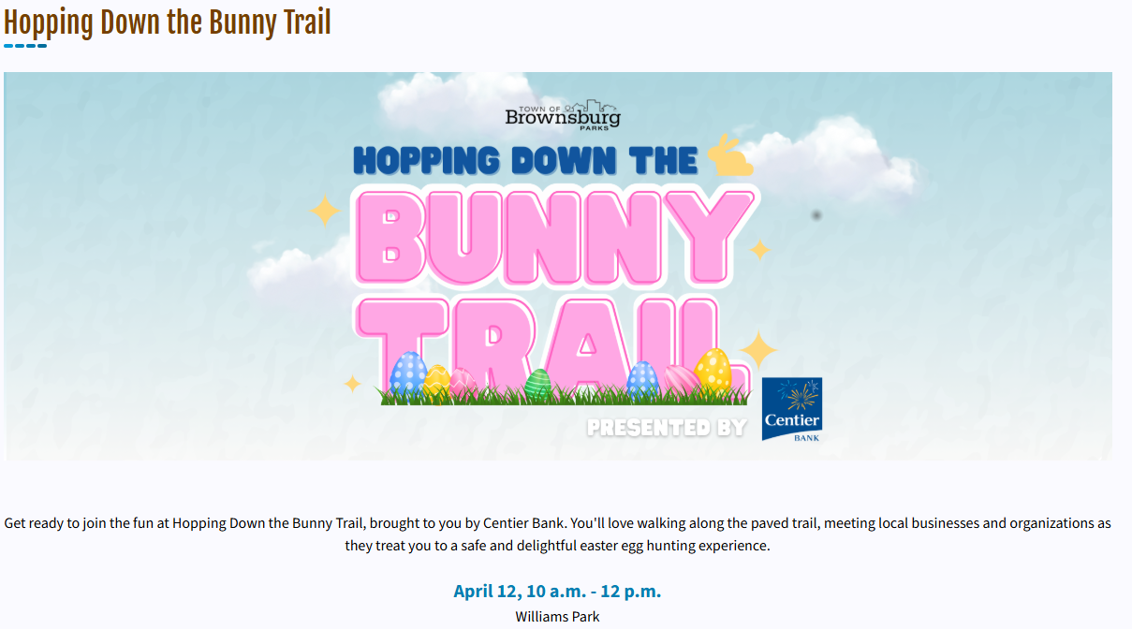
Task: Click the "Williams Park" location text
Action: pos(557,617)
